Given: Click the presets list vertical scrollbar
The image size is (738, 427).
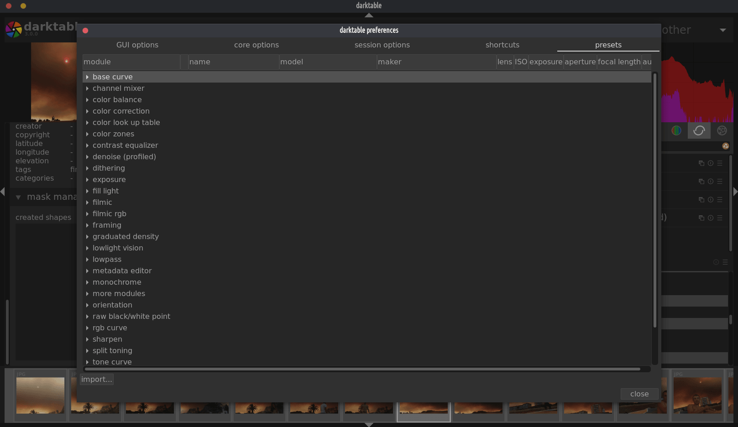Looking at the screenshot, I should coord(655,200).
